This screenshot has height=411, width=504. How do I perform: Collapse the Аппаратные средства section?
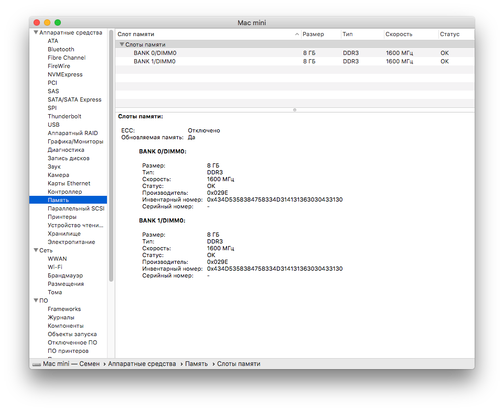(x=36, y=32)
